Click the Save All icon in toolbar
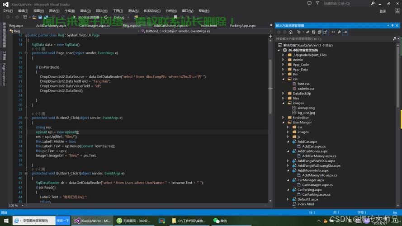The height and width of the screenshot is (226, 402). (46, 17)
